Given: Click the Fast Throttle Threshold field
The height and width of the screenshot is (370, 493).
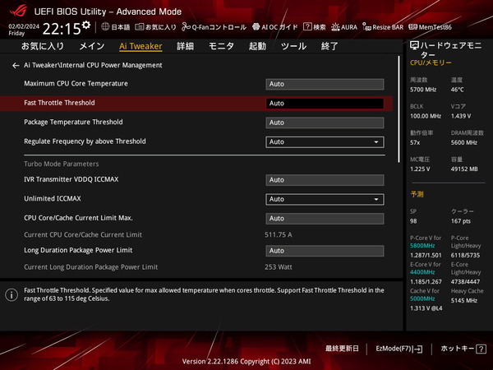Looking at the screenshot, I should click(325, 104).
